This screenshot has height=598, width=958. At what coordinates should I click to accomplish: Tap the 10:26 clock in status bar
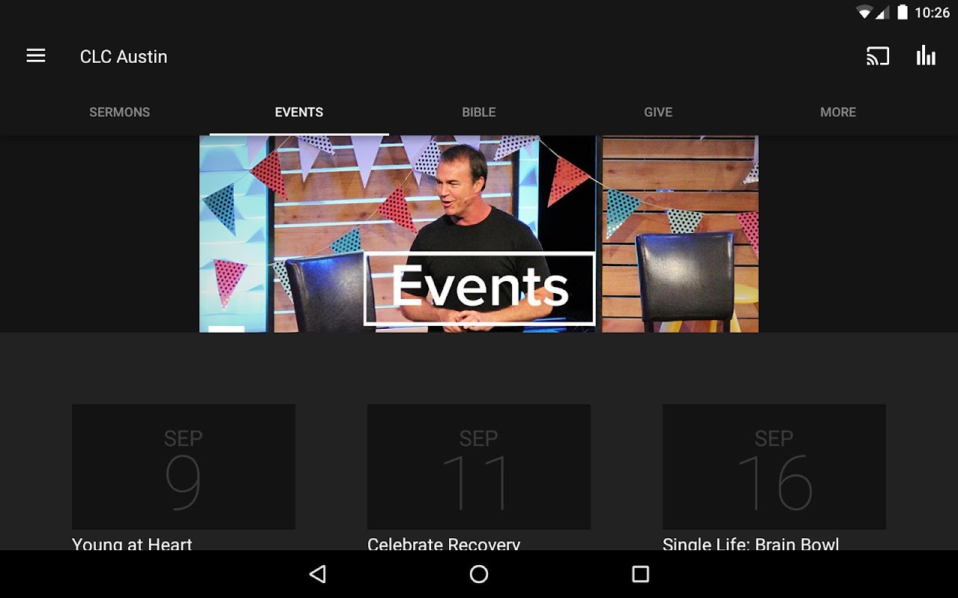tap(932, 13)
